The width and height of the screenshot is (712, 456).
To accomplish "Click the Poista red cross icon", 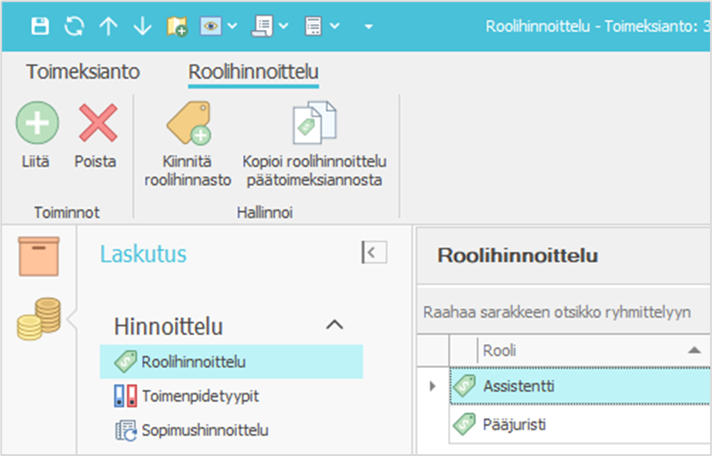I will coord(97,122).
